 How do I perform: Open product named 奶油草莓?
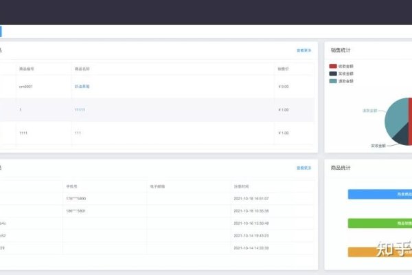point(82,87)
